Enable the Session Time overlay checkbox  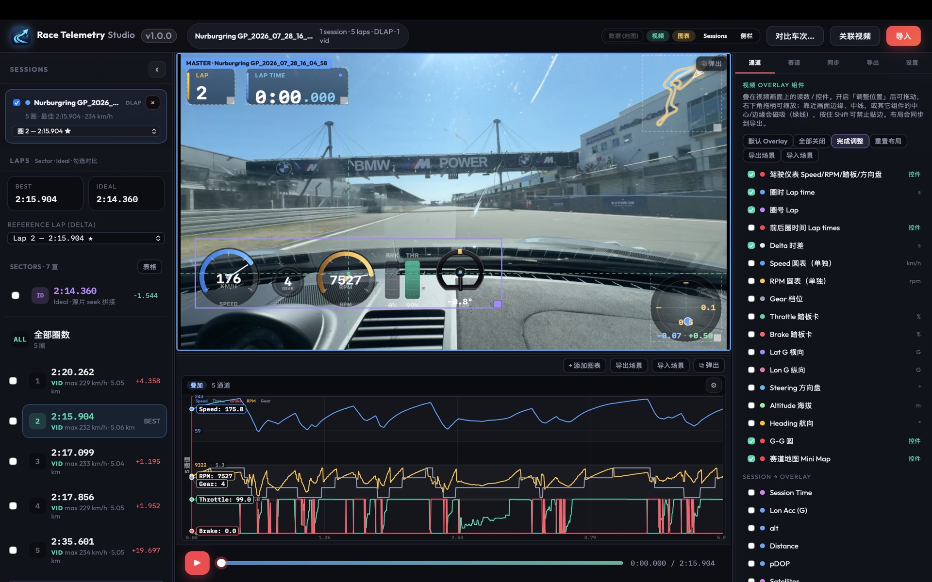pyautogui.click(x=751, y=492)
